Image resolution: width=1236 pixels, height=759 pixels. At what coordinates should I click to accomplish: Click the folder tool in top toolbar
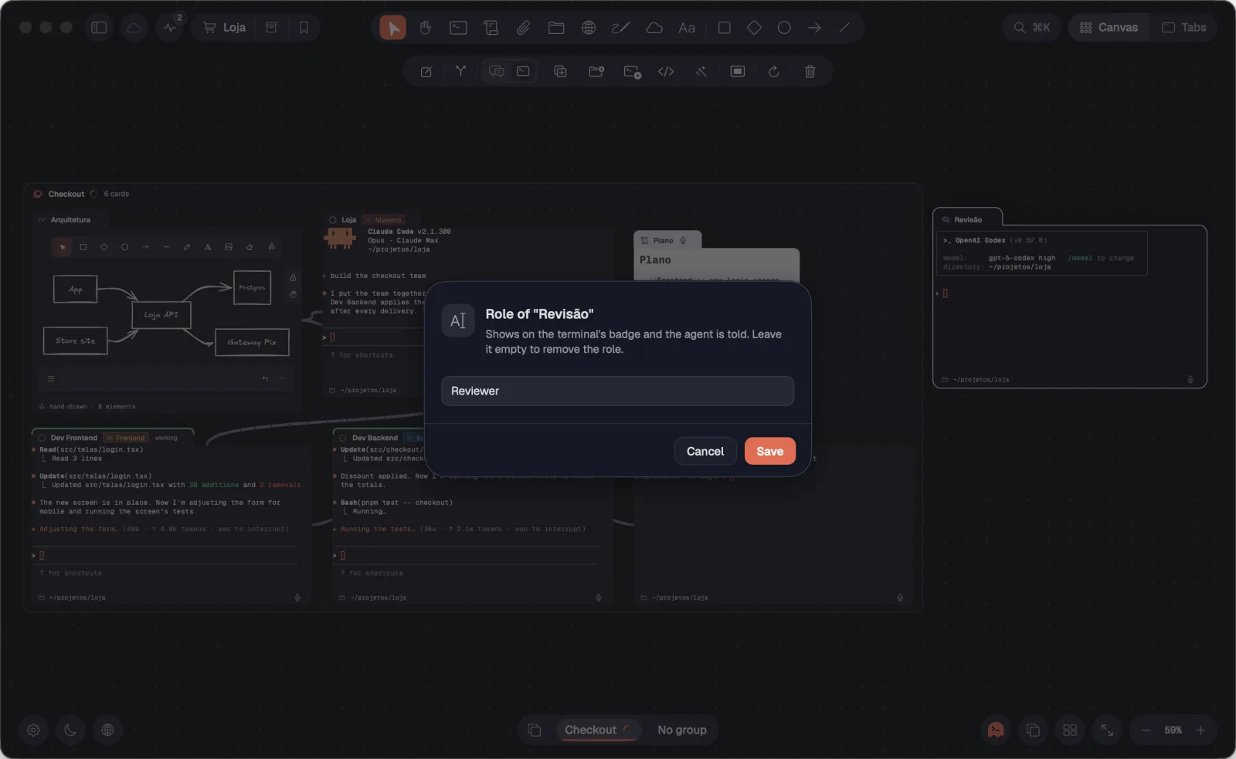[x=556, y=28]
